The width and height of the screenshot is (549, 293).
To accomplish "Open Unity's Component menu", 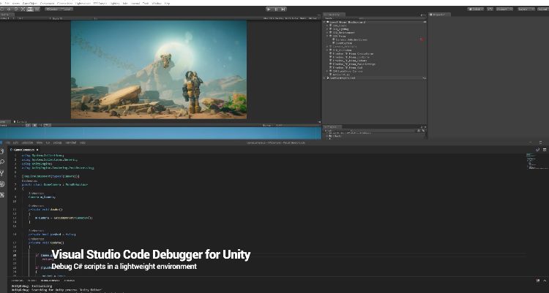I will pyautogui.click(x=48, y=3).
